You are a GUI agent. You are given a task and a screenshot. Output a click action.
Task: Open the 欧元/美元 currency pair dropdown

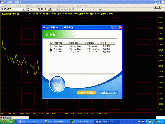pos(24,9)
